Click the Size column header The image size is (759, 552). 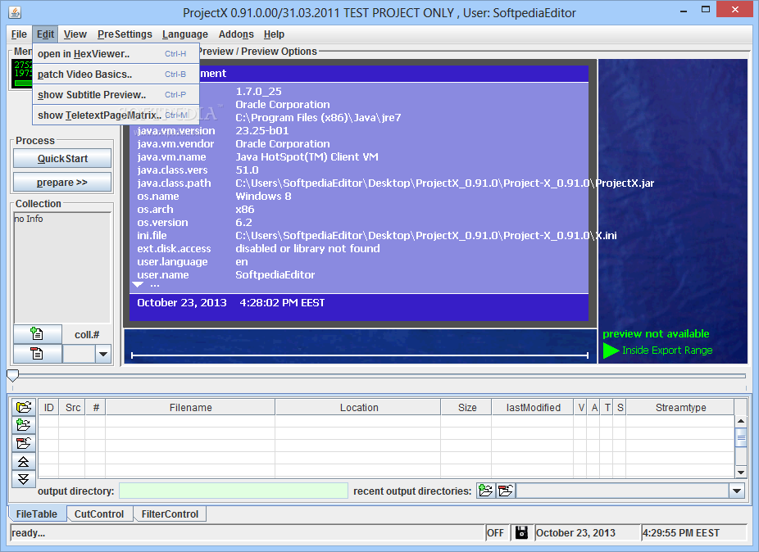pyautogui.click(x=467, y=407)
